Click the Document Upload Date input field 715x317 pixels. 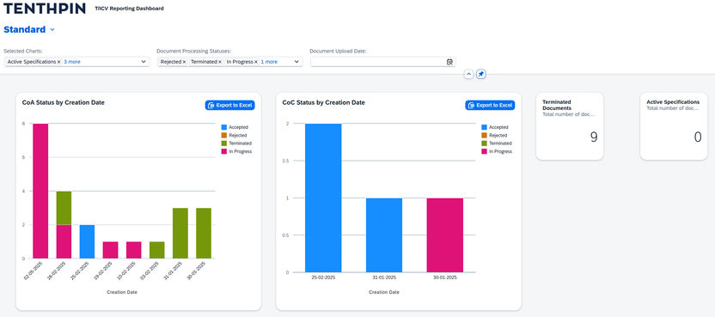[x=378, y=62]
